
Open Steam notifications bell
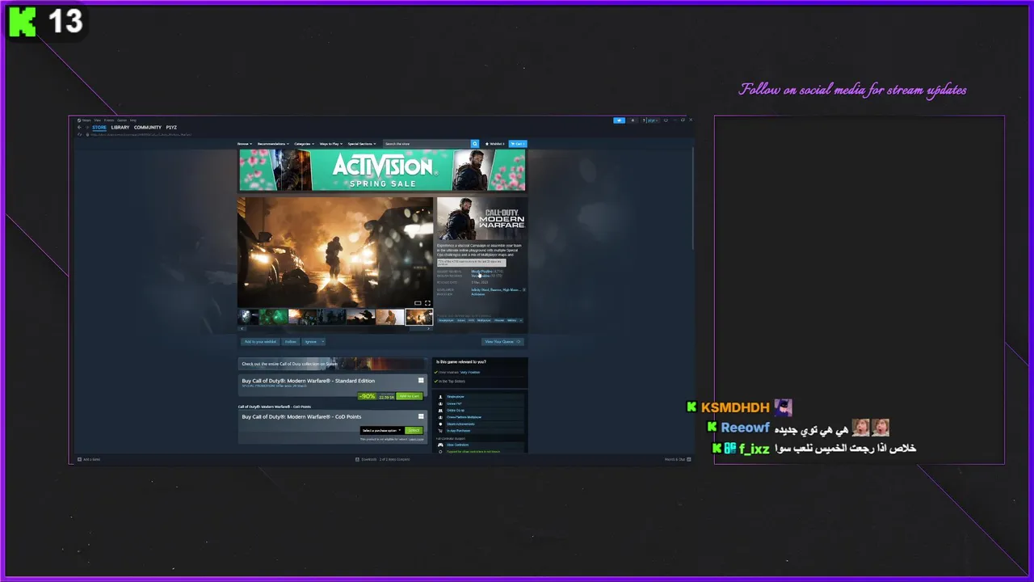pos(633,120)
